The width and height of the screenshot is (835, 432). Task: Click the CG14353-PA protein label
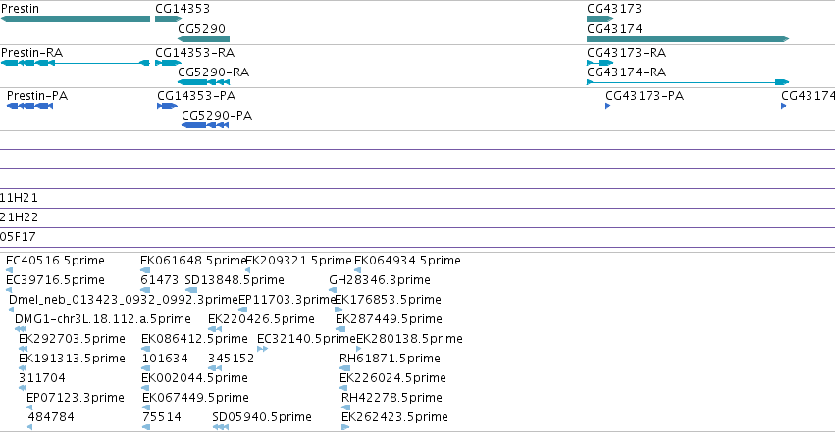point(196,96)
